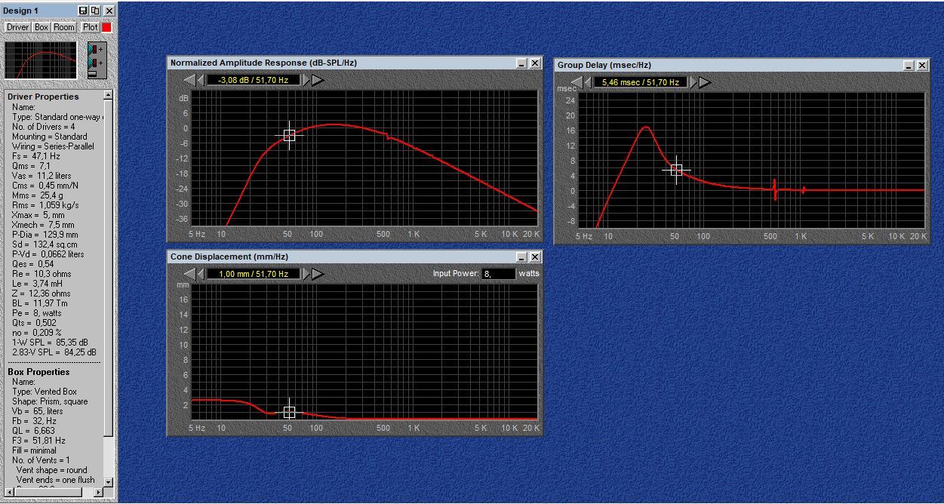Open the Driver settings
944x504 pixels.
[17, 27]
